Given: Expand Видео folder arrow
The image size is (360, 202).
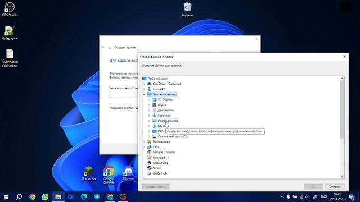Looking at the screenshot, I should [149, 105].
